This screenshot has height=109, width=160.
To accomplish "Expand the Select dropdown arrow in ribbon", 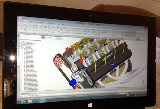I will point(30,31).
